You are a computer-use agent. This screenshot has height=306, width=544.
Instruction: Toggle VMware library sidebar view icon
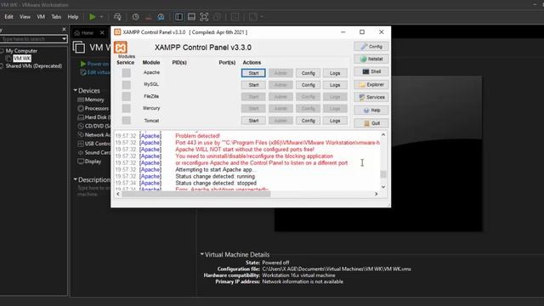(178, 17)
